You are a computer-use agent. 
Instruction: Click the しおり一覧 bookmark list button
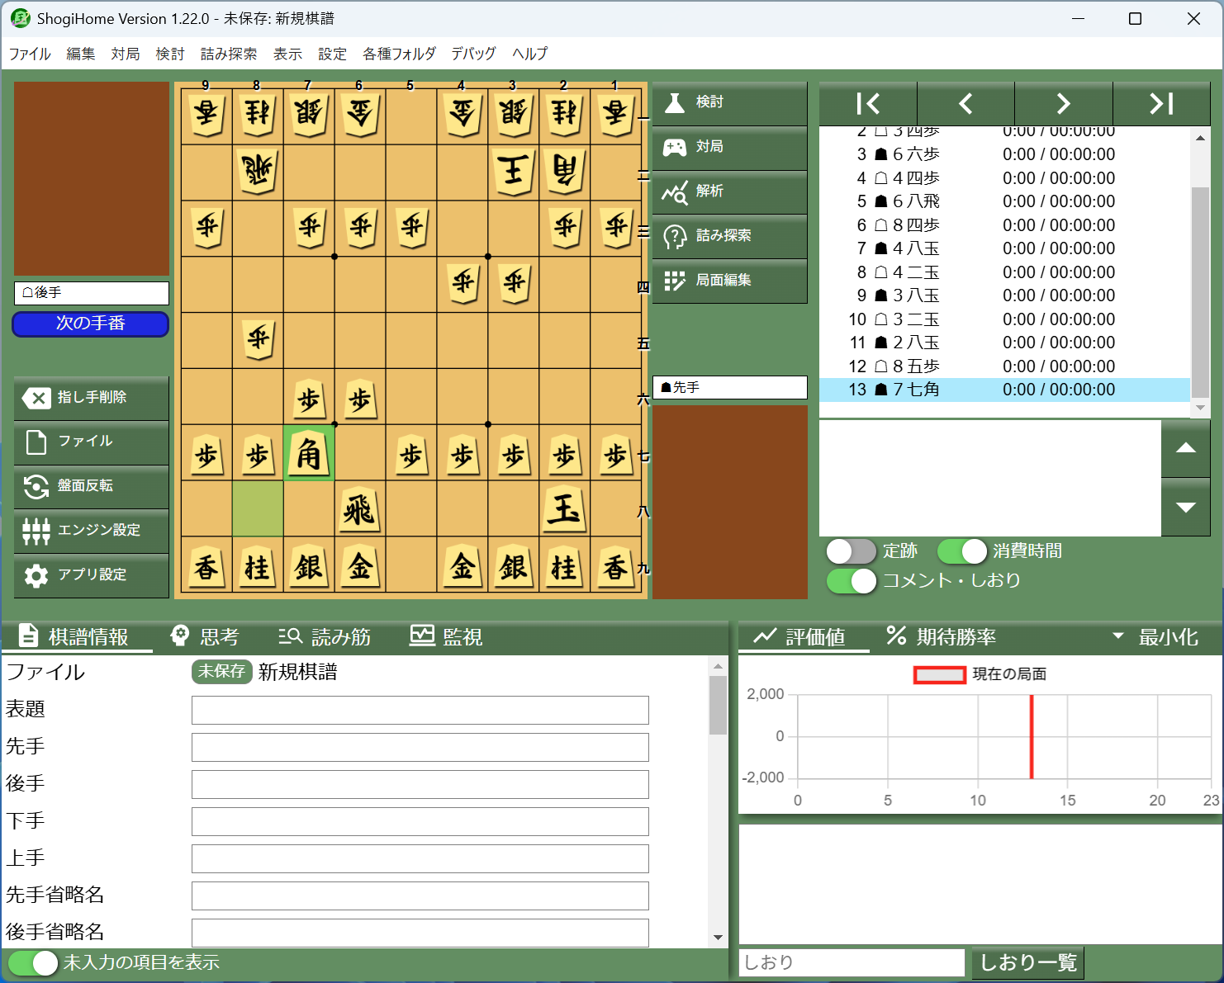coord(1027,962)
